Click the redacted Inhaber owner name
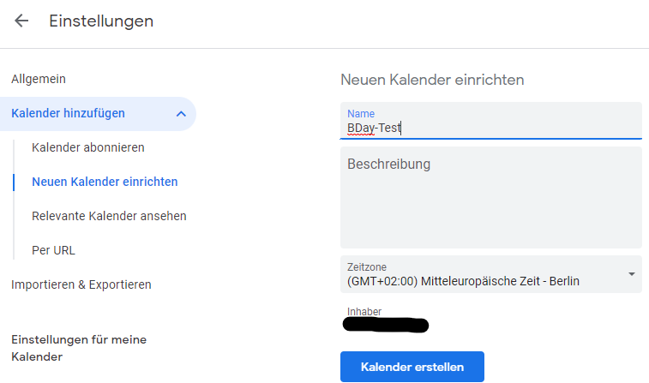649x383 pixels. pos(385,325)
